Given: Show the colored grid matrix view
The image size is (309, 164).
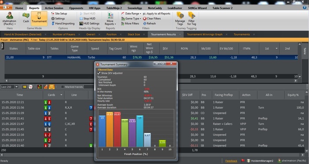Looking at the screenshot, I should click(x=39, y=87).
